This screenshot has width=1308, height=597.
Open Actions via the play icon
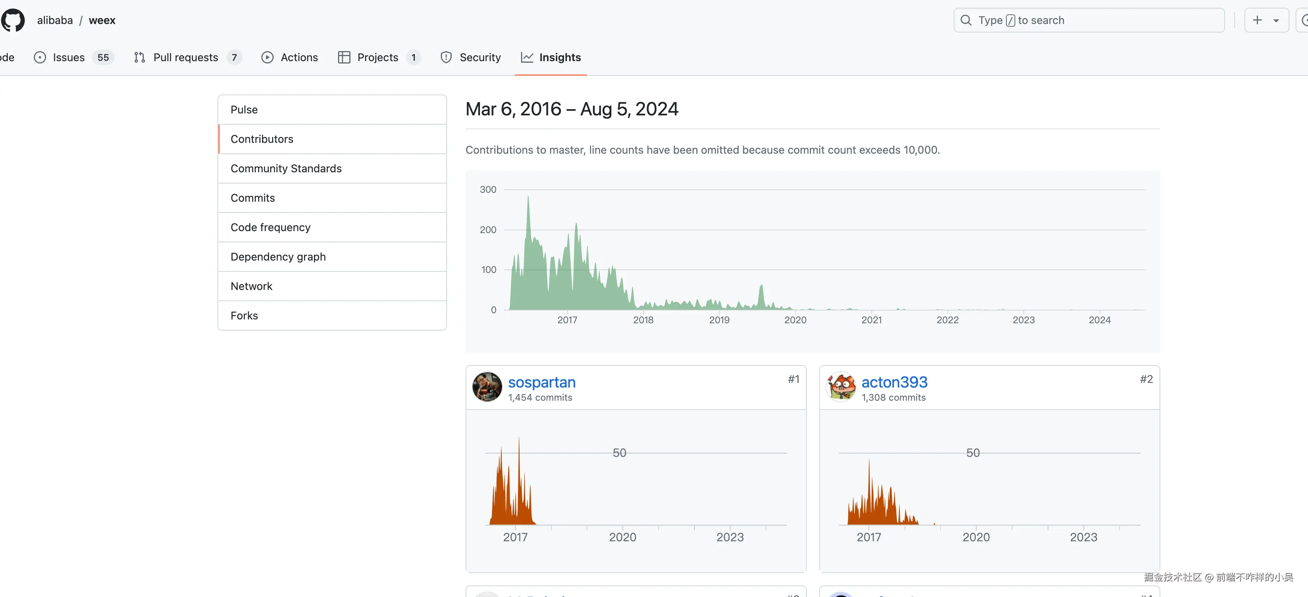click(267, 57)
